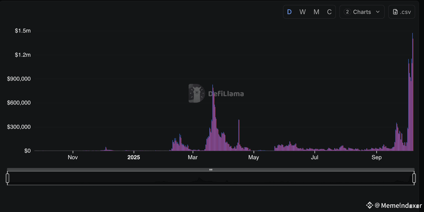This screenshot has height=212, width=424.
Task: Select the D daily interval tab
Action: 289,12
